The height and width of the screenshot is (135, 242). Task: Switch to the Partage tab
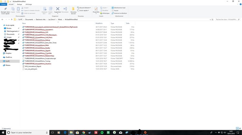coord(19,4)
